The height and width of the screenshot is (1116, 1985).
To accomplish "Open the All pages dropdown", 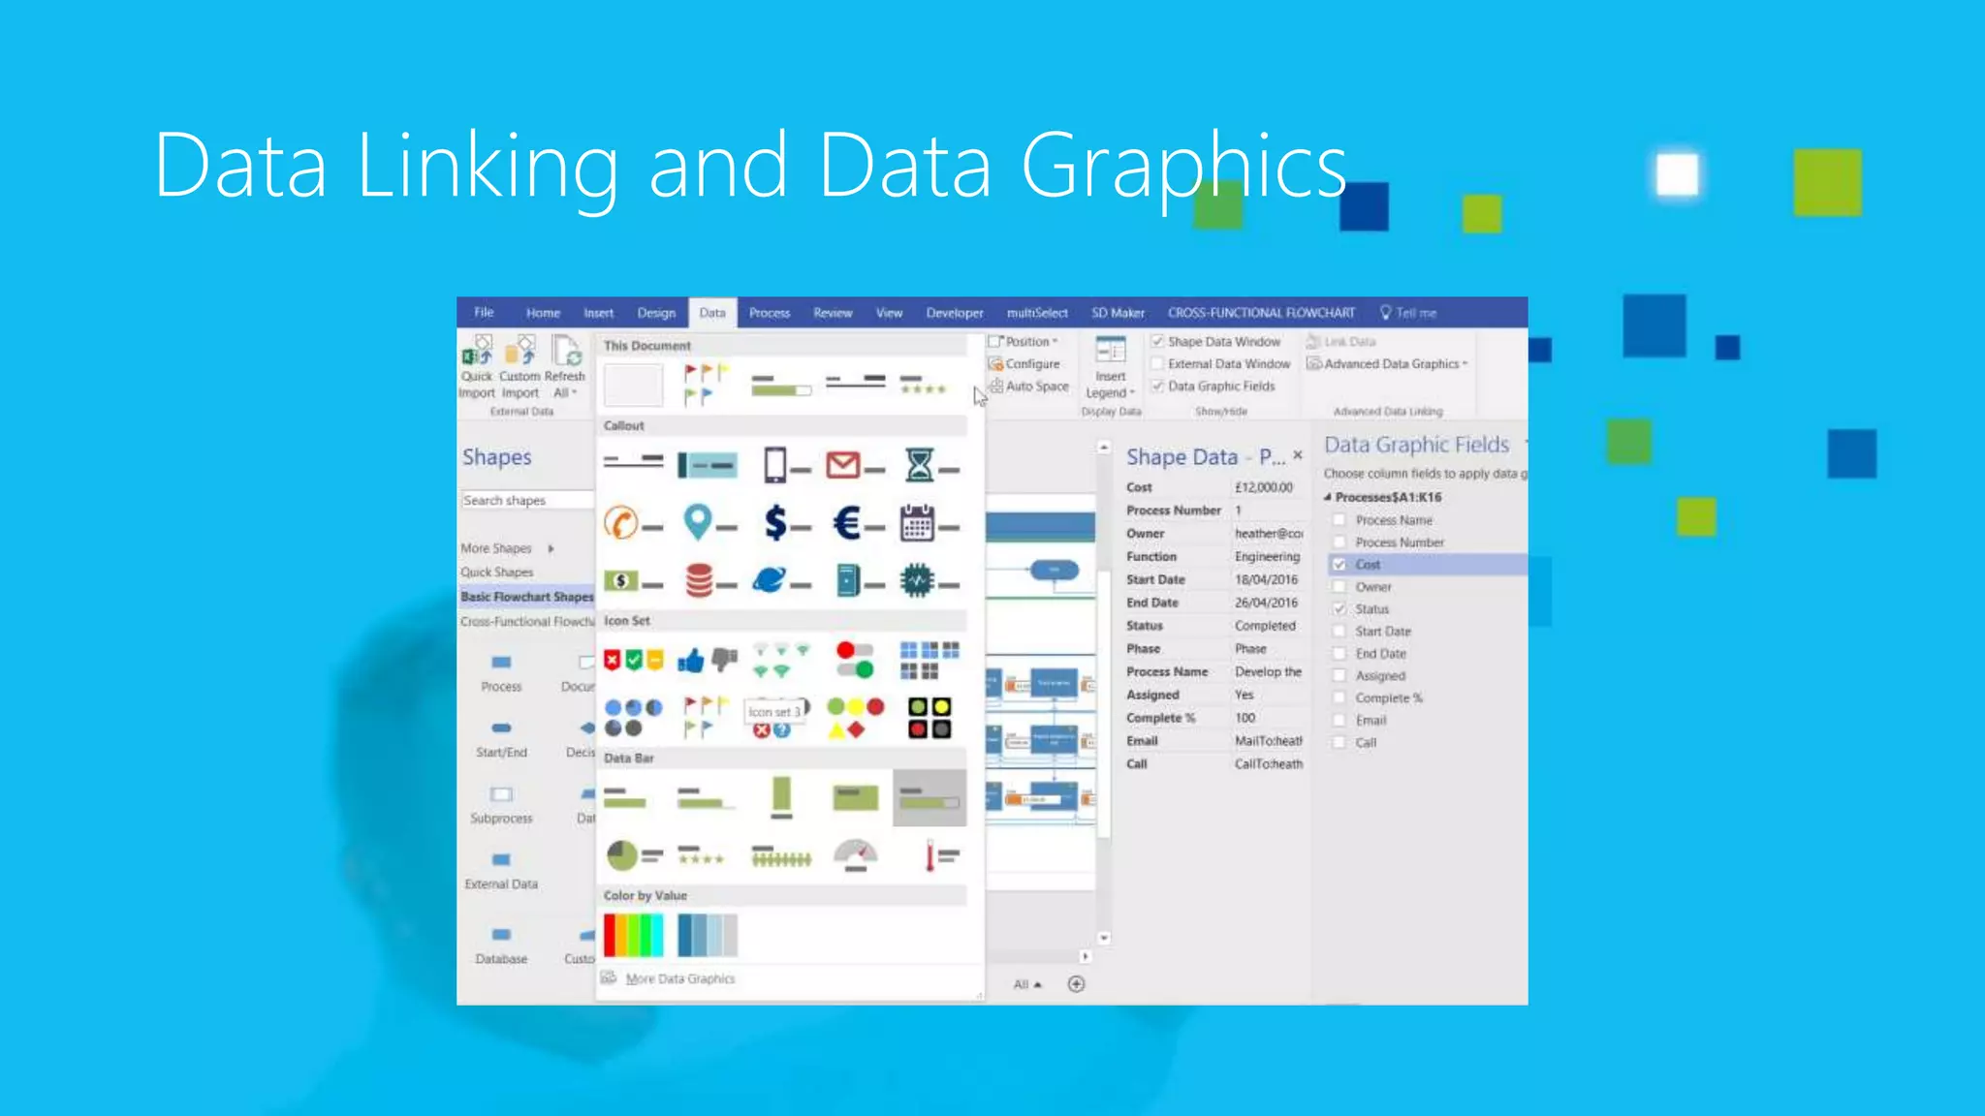I will click(x=1027, y=984).
